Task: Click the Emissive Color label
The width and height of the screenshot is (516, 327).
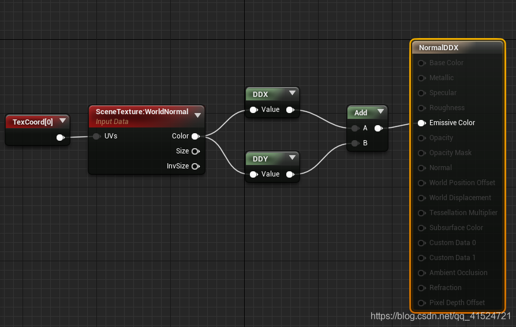Action: tap(452, 123)
